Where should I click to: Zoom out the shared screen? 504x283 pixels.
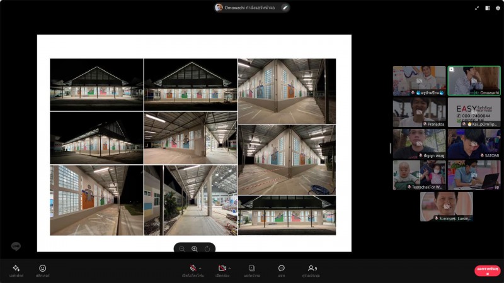(182, 249)
